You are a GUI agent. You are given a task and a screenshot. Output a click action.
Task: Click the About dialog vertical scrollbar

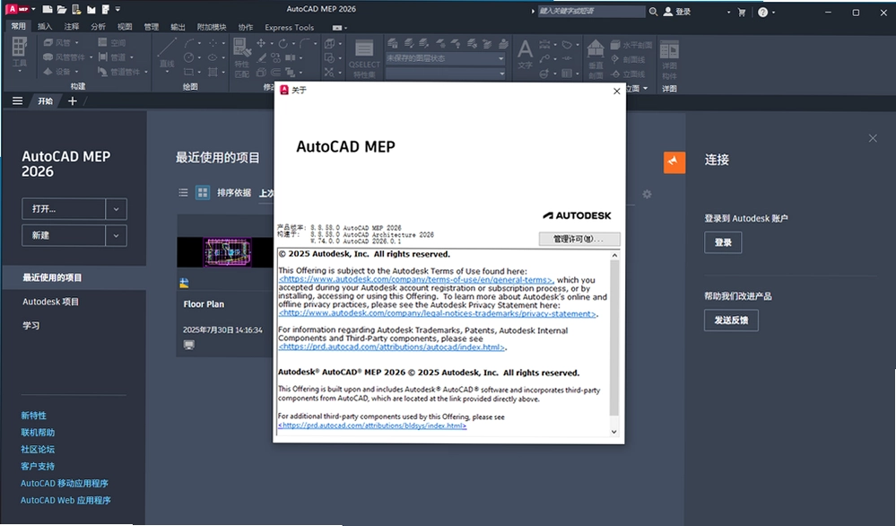tap(614, 343)
